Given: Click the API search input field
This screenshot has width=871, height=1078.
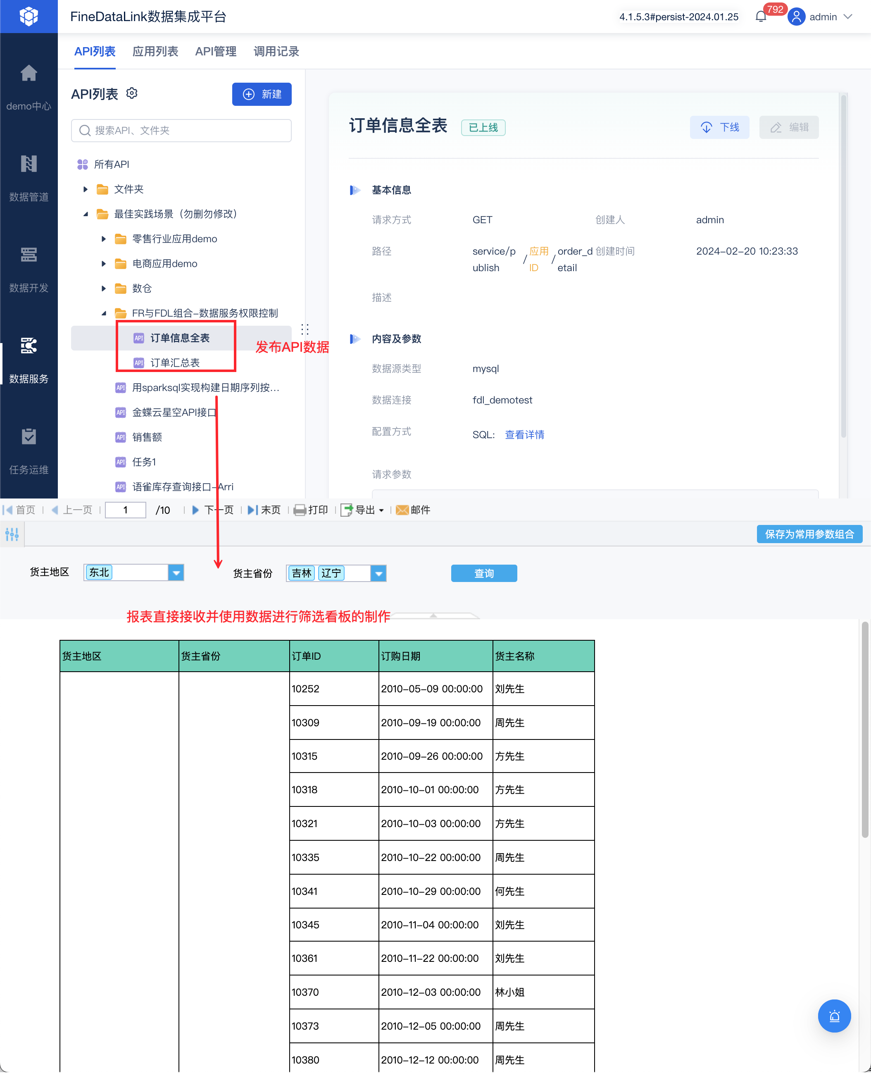Looking at the screenshot, I should 181,131.
